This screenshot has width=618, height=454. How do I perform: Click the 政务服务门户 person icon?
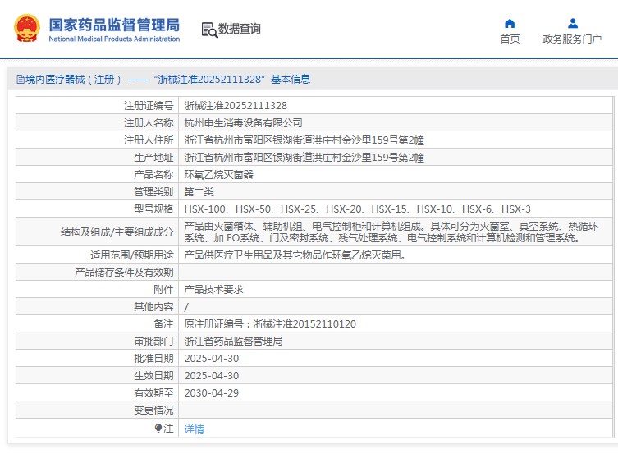(x=572, y=23)
